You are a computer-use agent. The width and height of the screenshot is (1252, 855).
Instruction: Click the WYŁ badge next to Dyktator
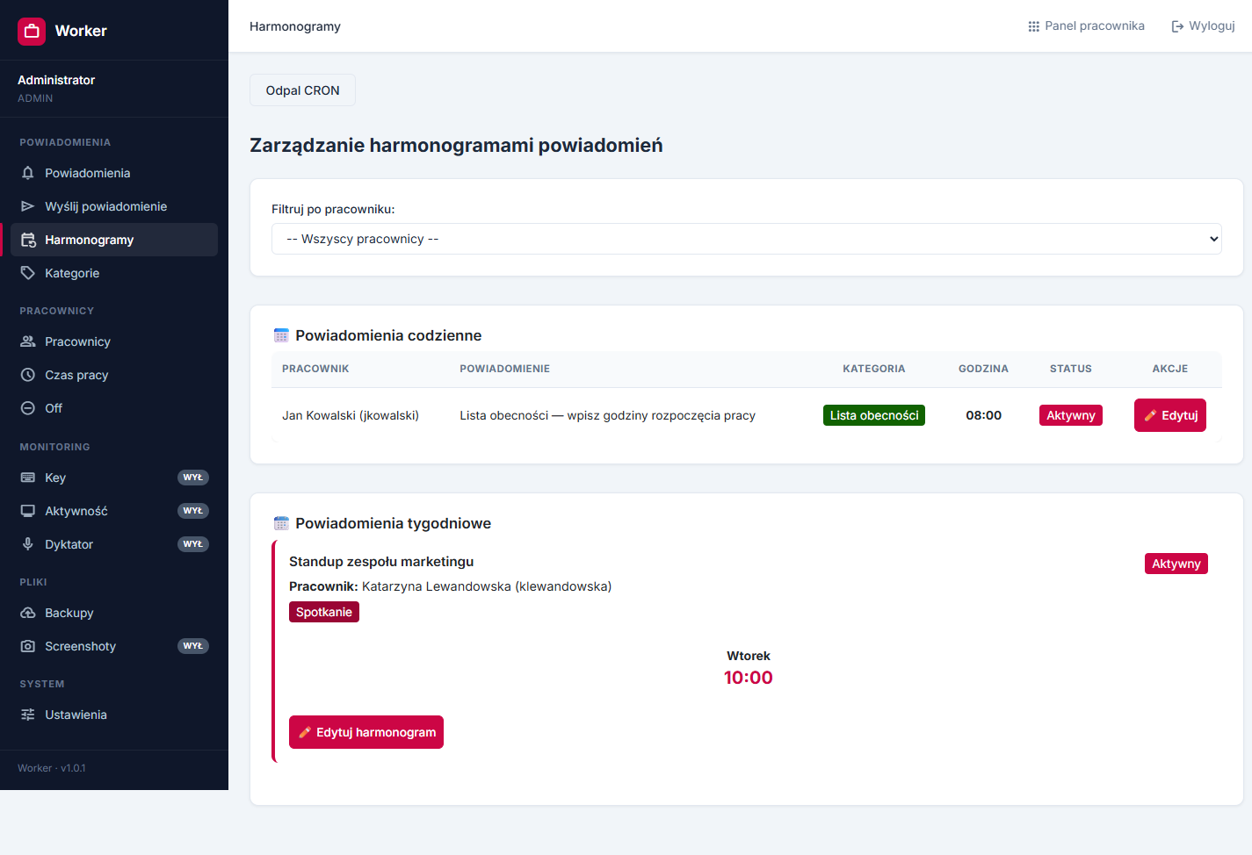coord(193,544)
